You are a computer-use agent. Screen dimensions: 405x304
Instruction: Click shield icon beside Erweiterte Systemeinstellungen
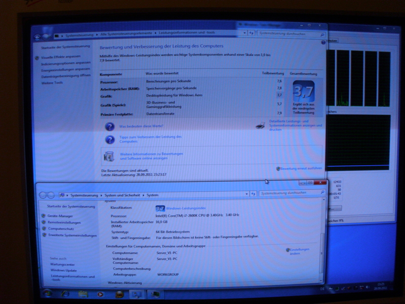tap(45, 235)
